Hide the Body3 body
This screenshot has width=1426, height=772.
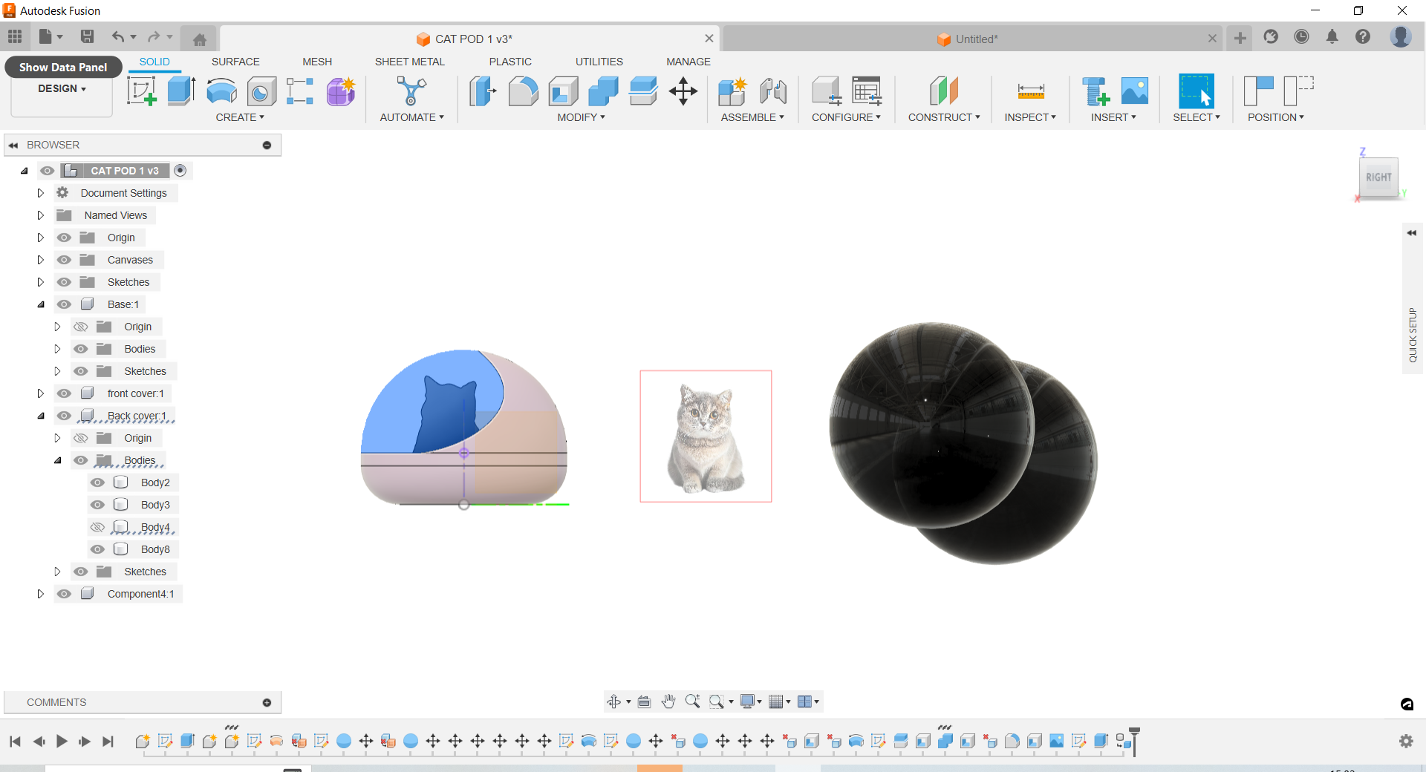click(x=97, y=505)
